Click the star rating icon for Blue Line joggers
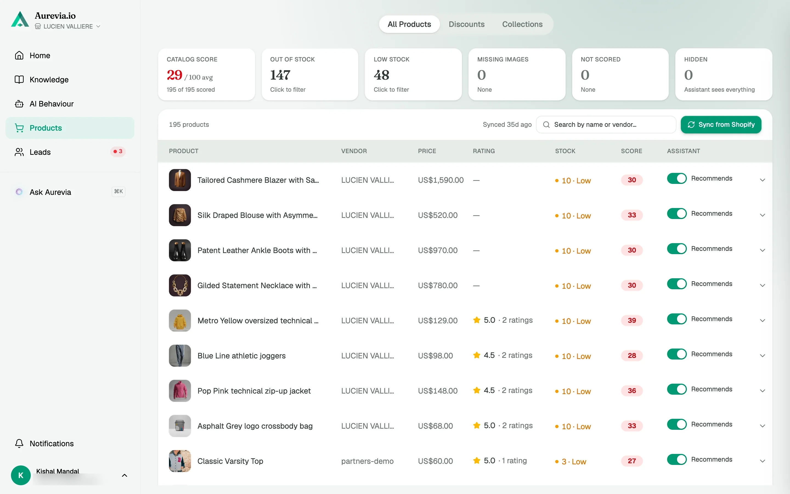 (477, 355)
